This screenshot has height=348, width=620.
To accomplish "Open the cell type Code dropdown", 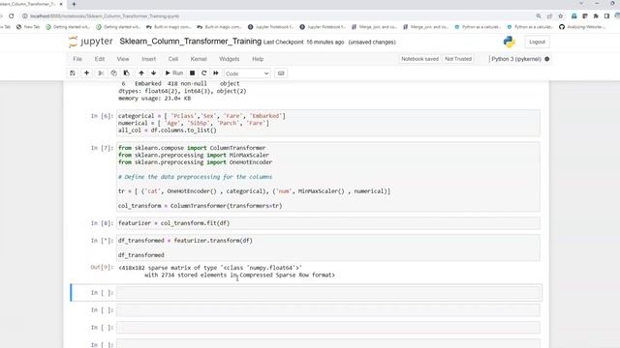I will pos(247,73).
